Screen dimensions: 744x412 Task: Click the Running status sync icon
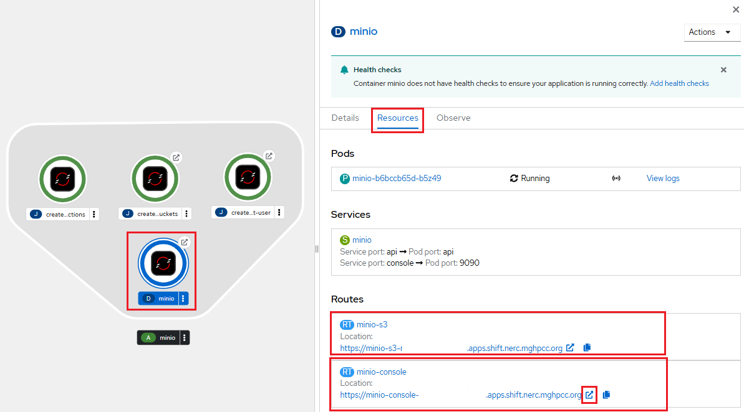tap(514, 179)
